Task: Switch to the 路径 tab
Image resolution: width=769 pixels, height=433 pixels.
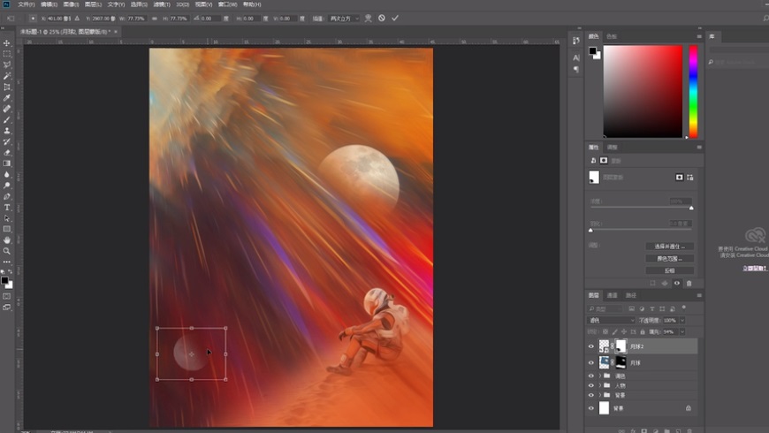Action: click(x=631, y=295)
